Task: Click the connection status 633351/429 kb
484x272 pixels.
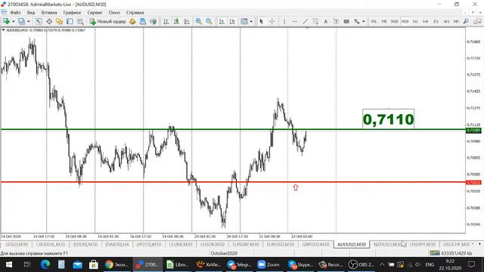Action: click(x=451, y=253)
